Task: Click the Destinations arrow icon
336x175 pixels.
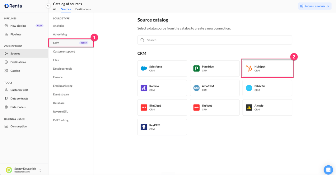Action: click(x=6, y=62)
